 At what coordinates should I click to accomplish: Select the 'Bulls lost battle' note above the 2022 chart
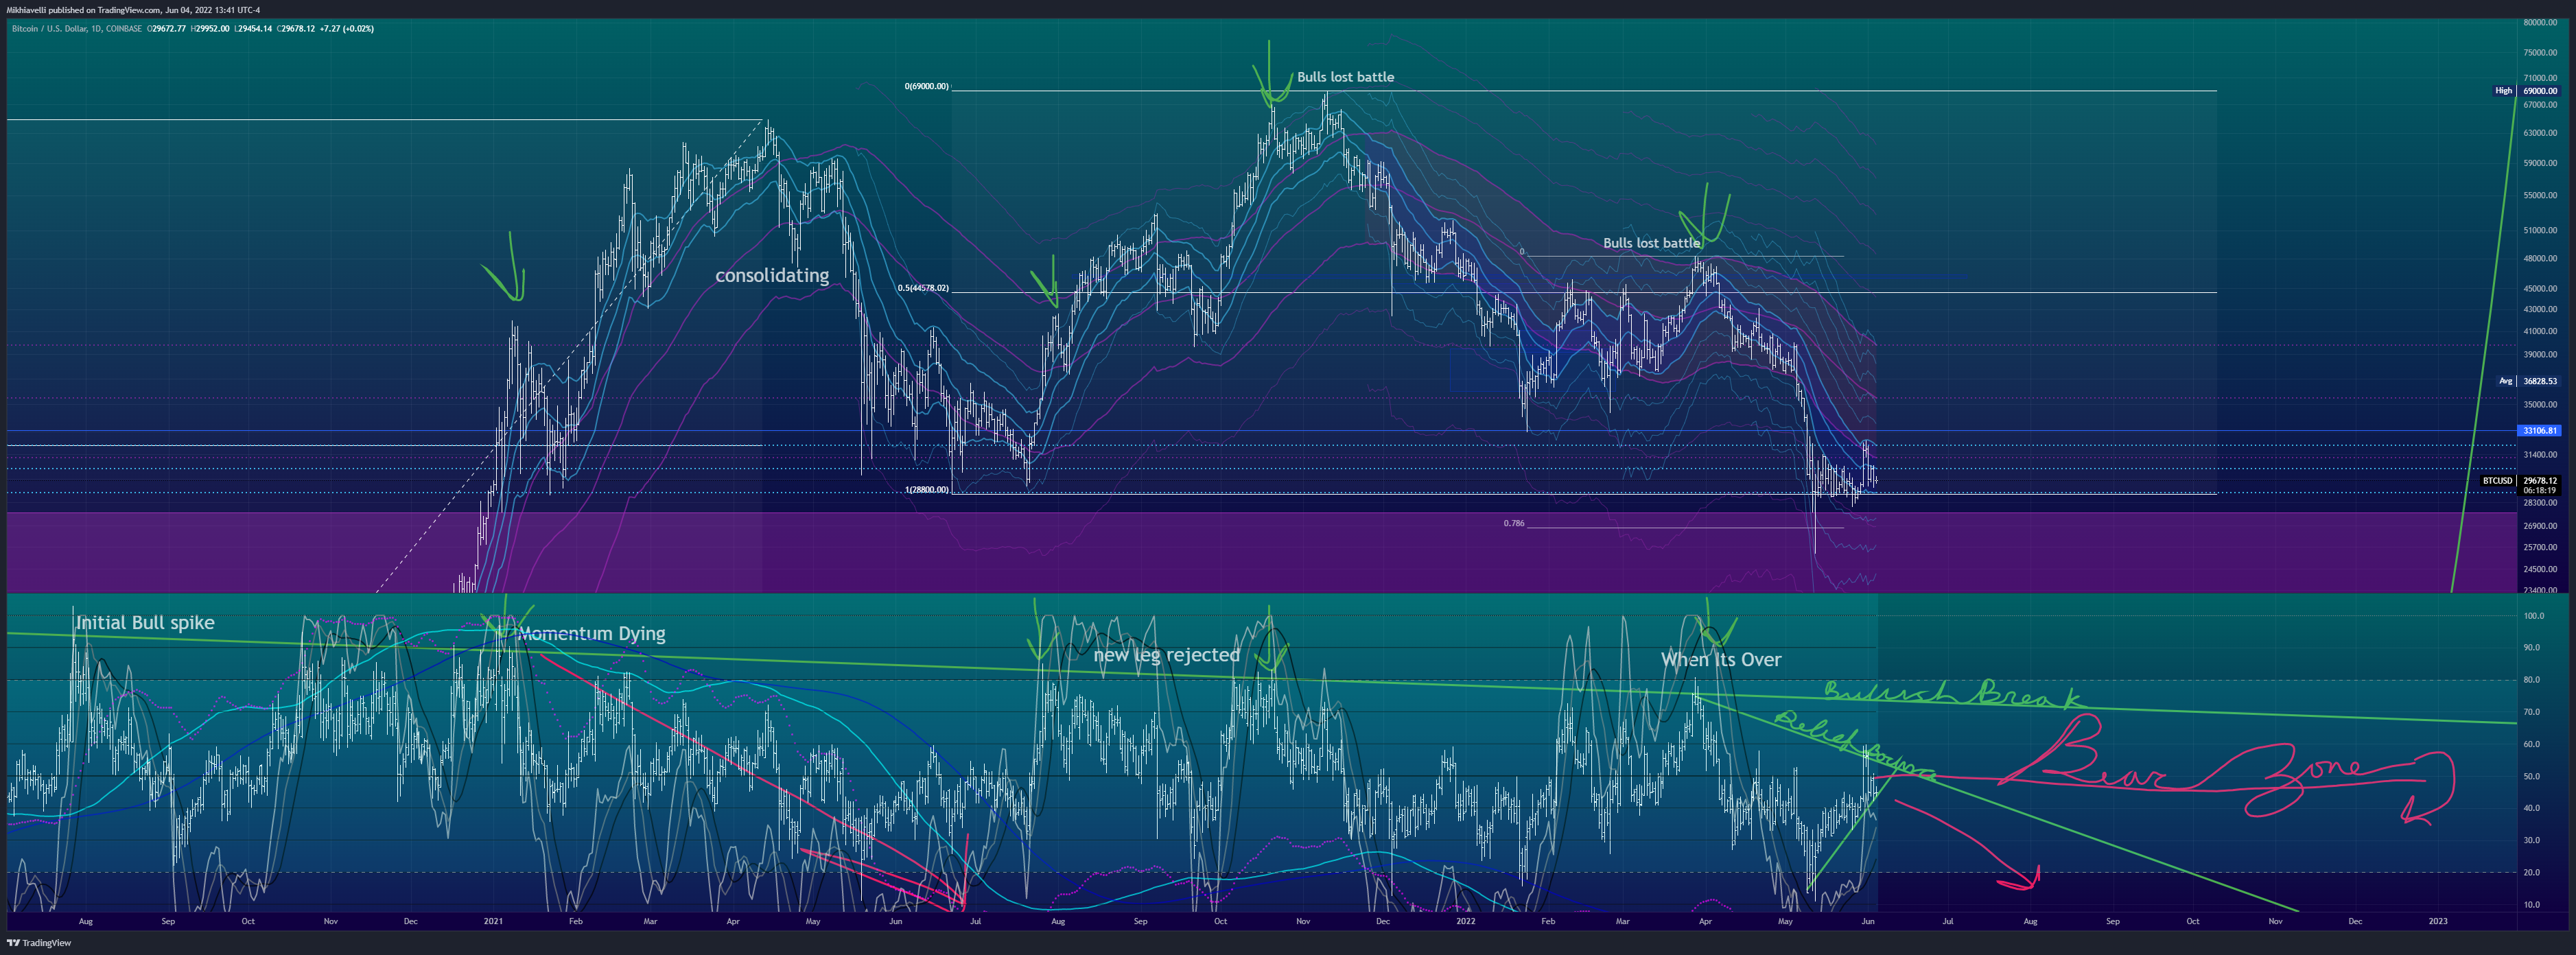pos(1651,243)
